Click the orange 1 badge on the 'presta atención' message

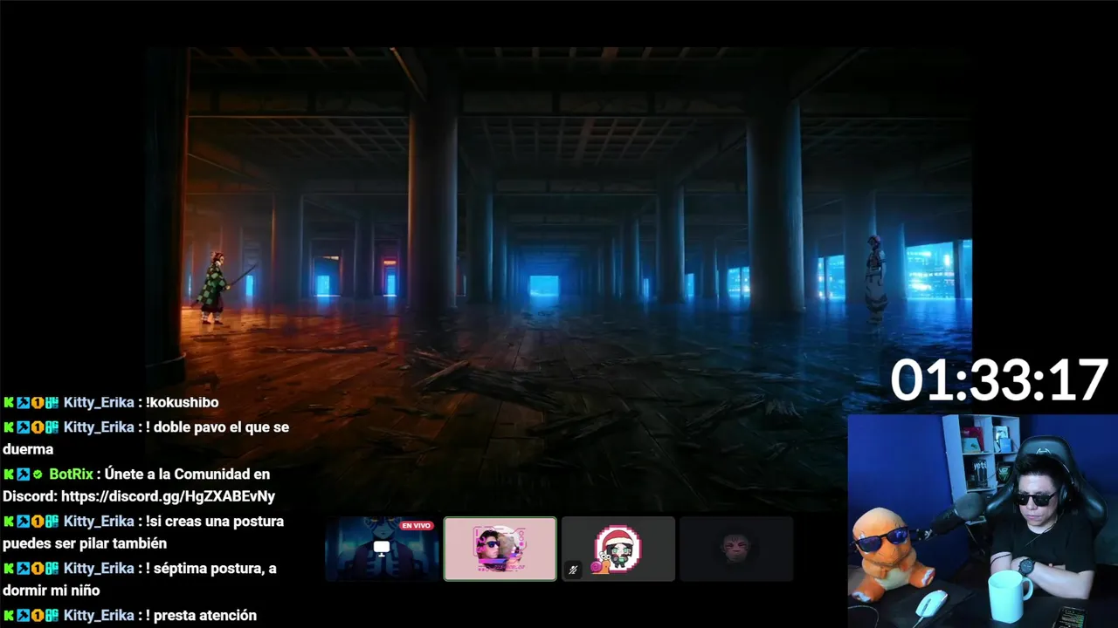pos(38,616)
